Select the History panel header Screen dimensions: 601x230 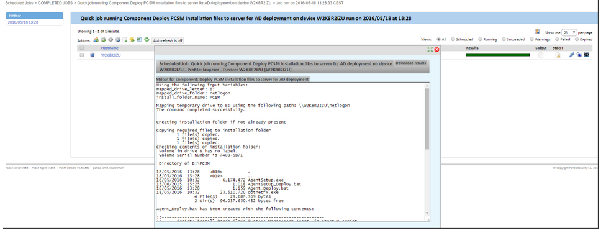tap(35, 16)
